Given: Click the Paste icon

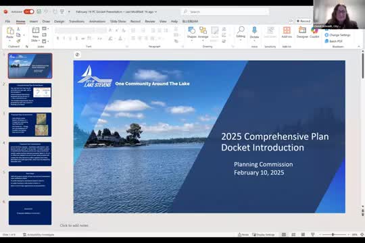Looking at the screenshot, I should click(9, 30).
